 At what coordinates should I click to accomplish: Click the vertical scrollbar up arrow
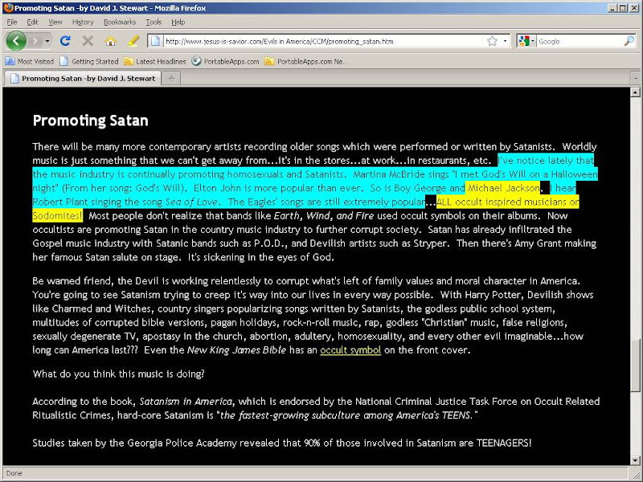[635, 92]
